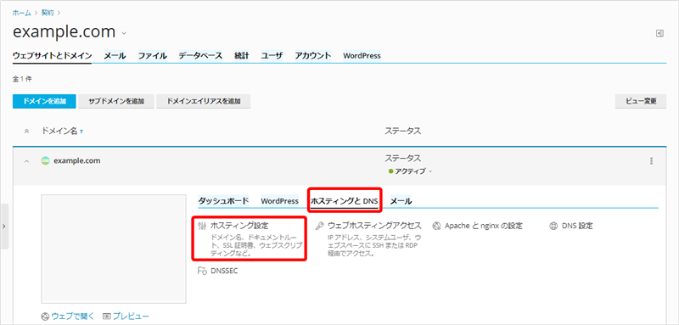The height and width of the screenshot is (325, 679).
Task: Click the ドメインを追加 button
Action: pos(45,101)
